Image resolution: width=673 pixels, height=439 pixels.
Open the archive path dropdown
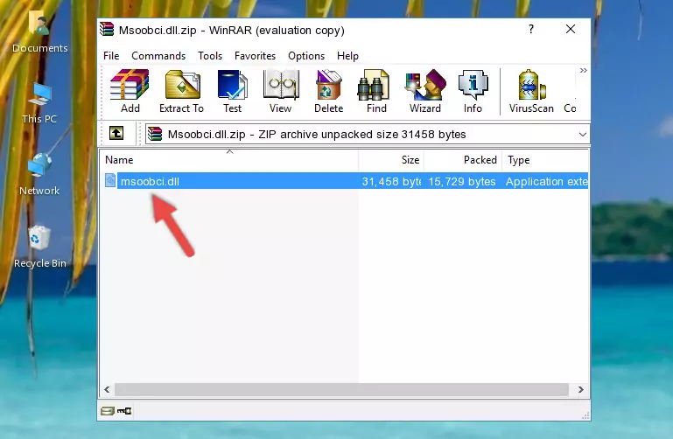point(582,134)
